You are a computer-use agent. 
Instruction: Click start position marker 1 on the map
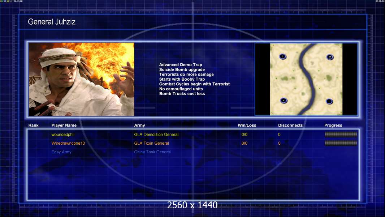[283, 57]
